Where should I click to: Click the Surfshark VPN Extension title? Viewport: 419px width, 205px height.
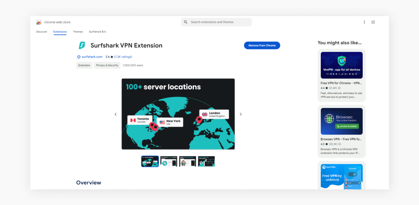(x=126, y=46)
